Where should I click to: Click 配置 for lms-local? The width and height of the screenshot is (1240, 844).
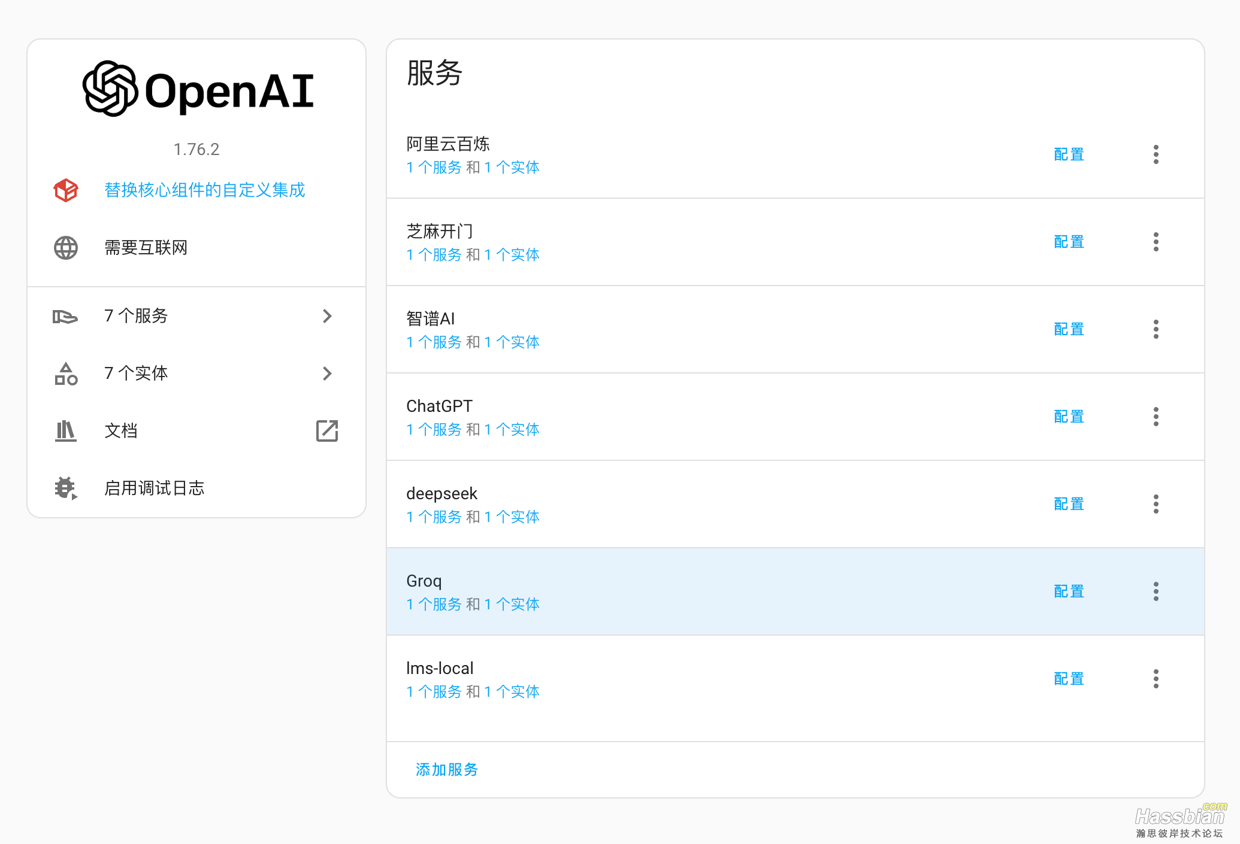point(1069,679)
